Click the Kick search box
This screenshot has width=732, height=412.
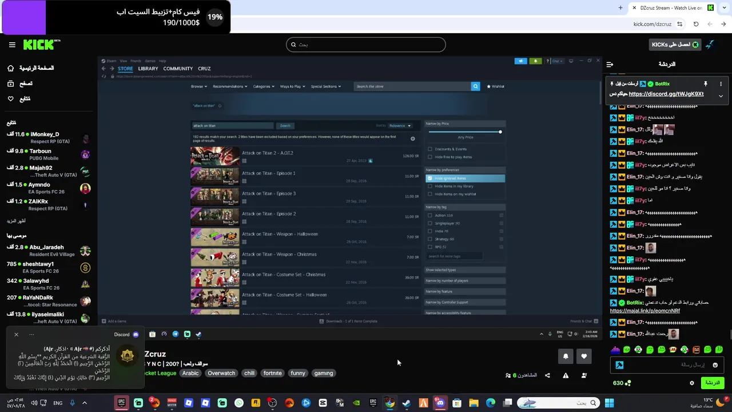(x=366, y=45)
